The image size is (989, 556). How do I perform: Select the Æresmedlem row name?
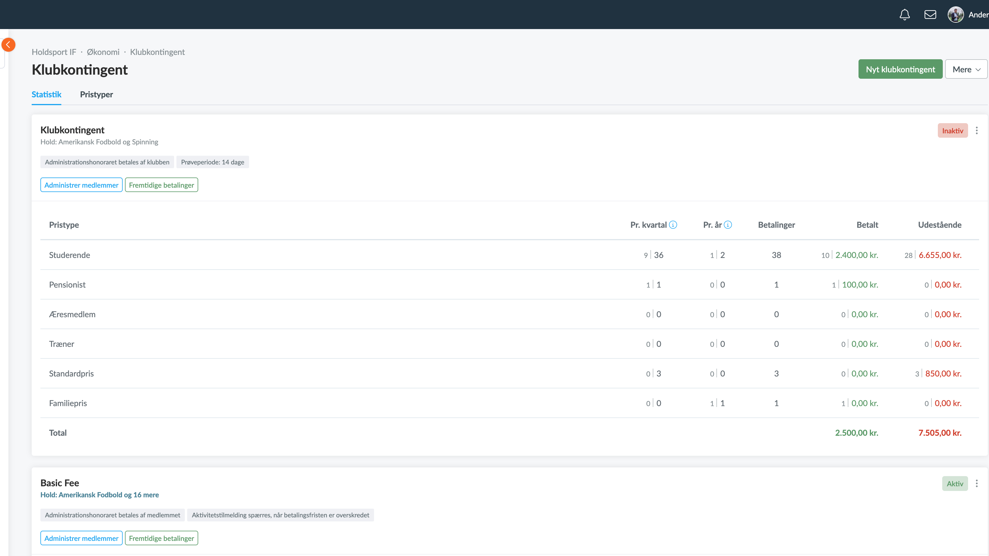click(x=72, y=314)
